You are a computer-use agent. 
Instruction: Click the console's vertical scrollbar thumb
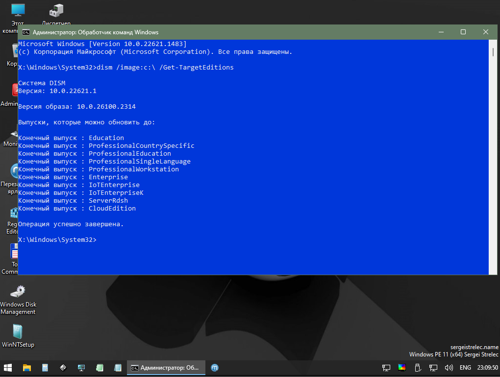pos(492,53)
